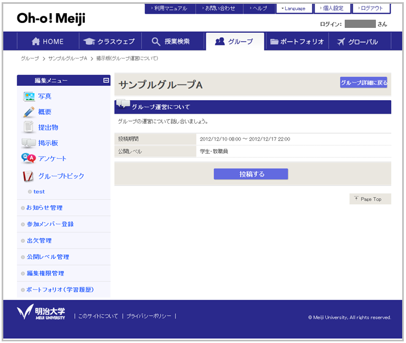Click the speech bubble icon beside 掲示板
Image resolution: width=406 pixels, height=343 pixels.
(28, 143)
